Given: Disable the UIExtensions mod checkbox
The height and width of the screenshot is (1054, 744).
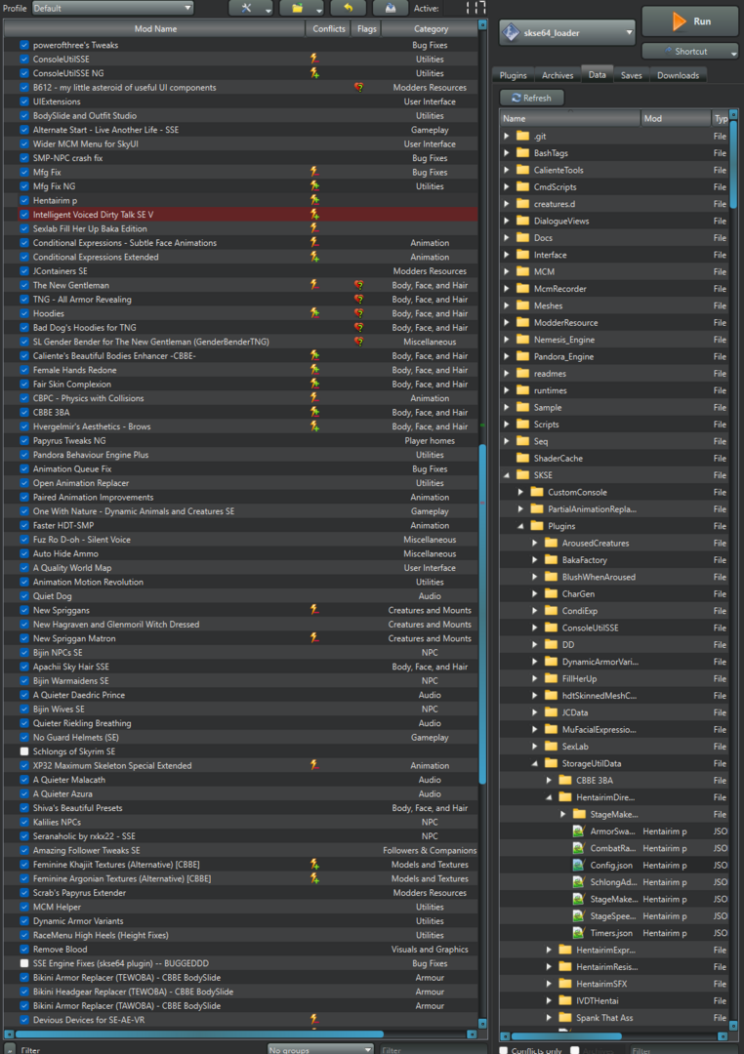Looking at the screenshot, I should tap(24, 101).
